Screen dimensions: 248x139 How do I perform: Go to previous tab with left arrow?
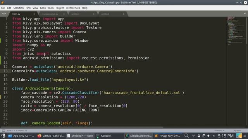click(x=3, y=14)
